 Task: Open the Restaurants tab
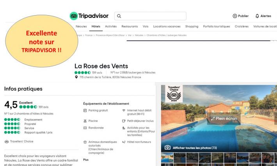130,26
